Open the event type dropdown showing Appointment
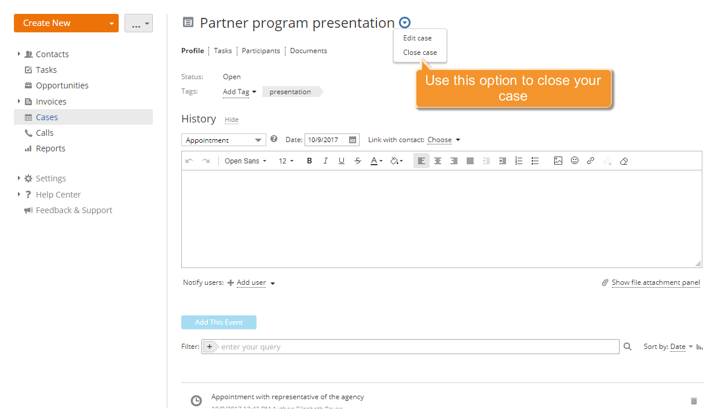Screen dimensions: 718x409 (x=224, y=140)
